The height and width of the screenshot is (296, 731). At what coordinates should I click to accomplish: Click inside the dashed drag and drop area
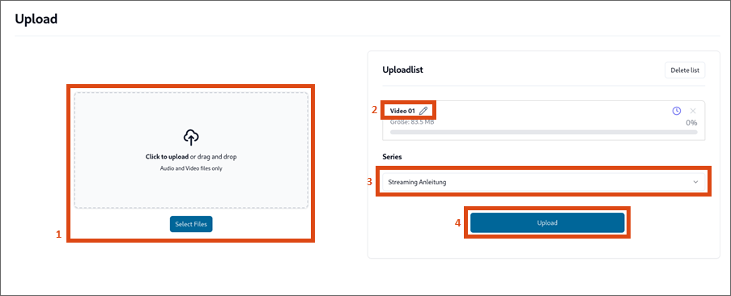(x=191, y=150)
